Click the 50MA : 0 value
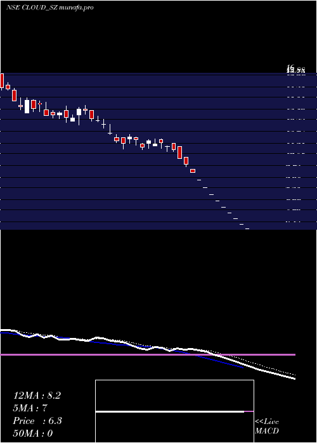The height and width of the screenshot is (443, 317). tap(33, 434)
